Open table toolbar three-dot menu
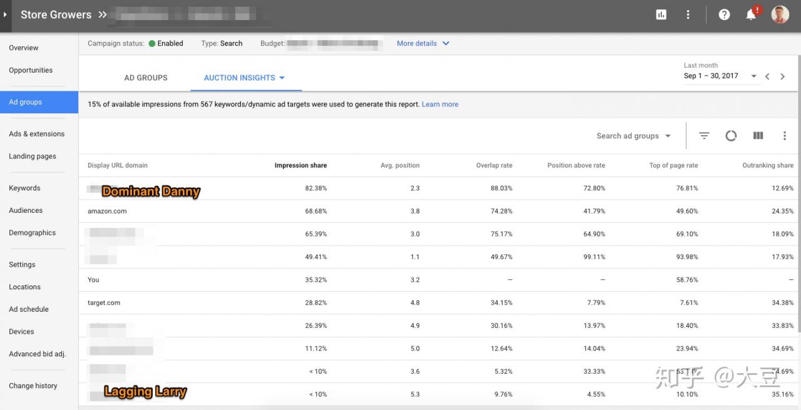 [x=785, y=136]
